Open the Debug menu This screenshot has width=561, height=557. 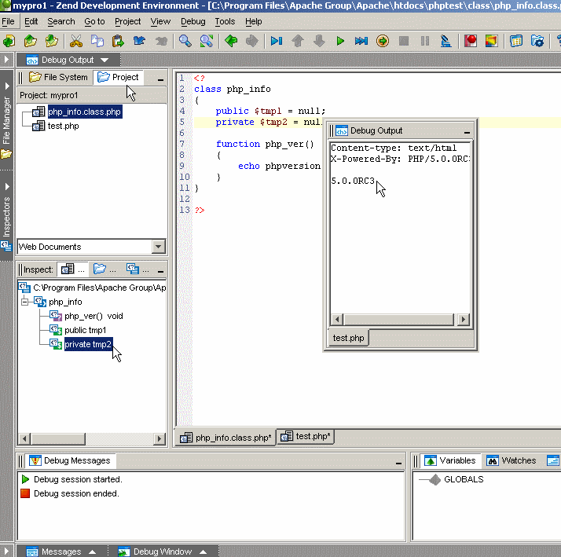tap(192, 21)
